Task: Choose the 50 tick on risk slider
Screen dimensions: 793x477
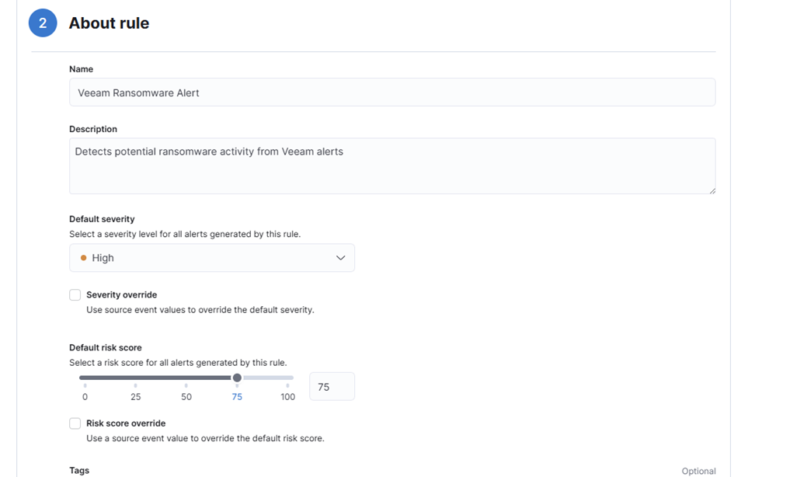Action: coord(186,385)
